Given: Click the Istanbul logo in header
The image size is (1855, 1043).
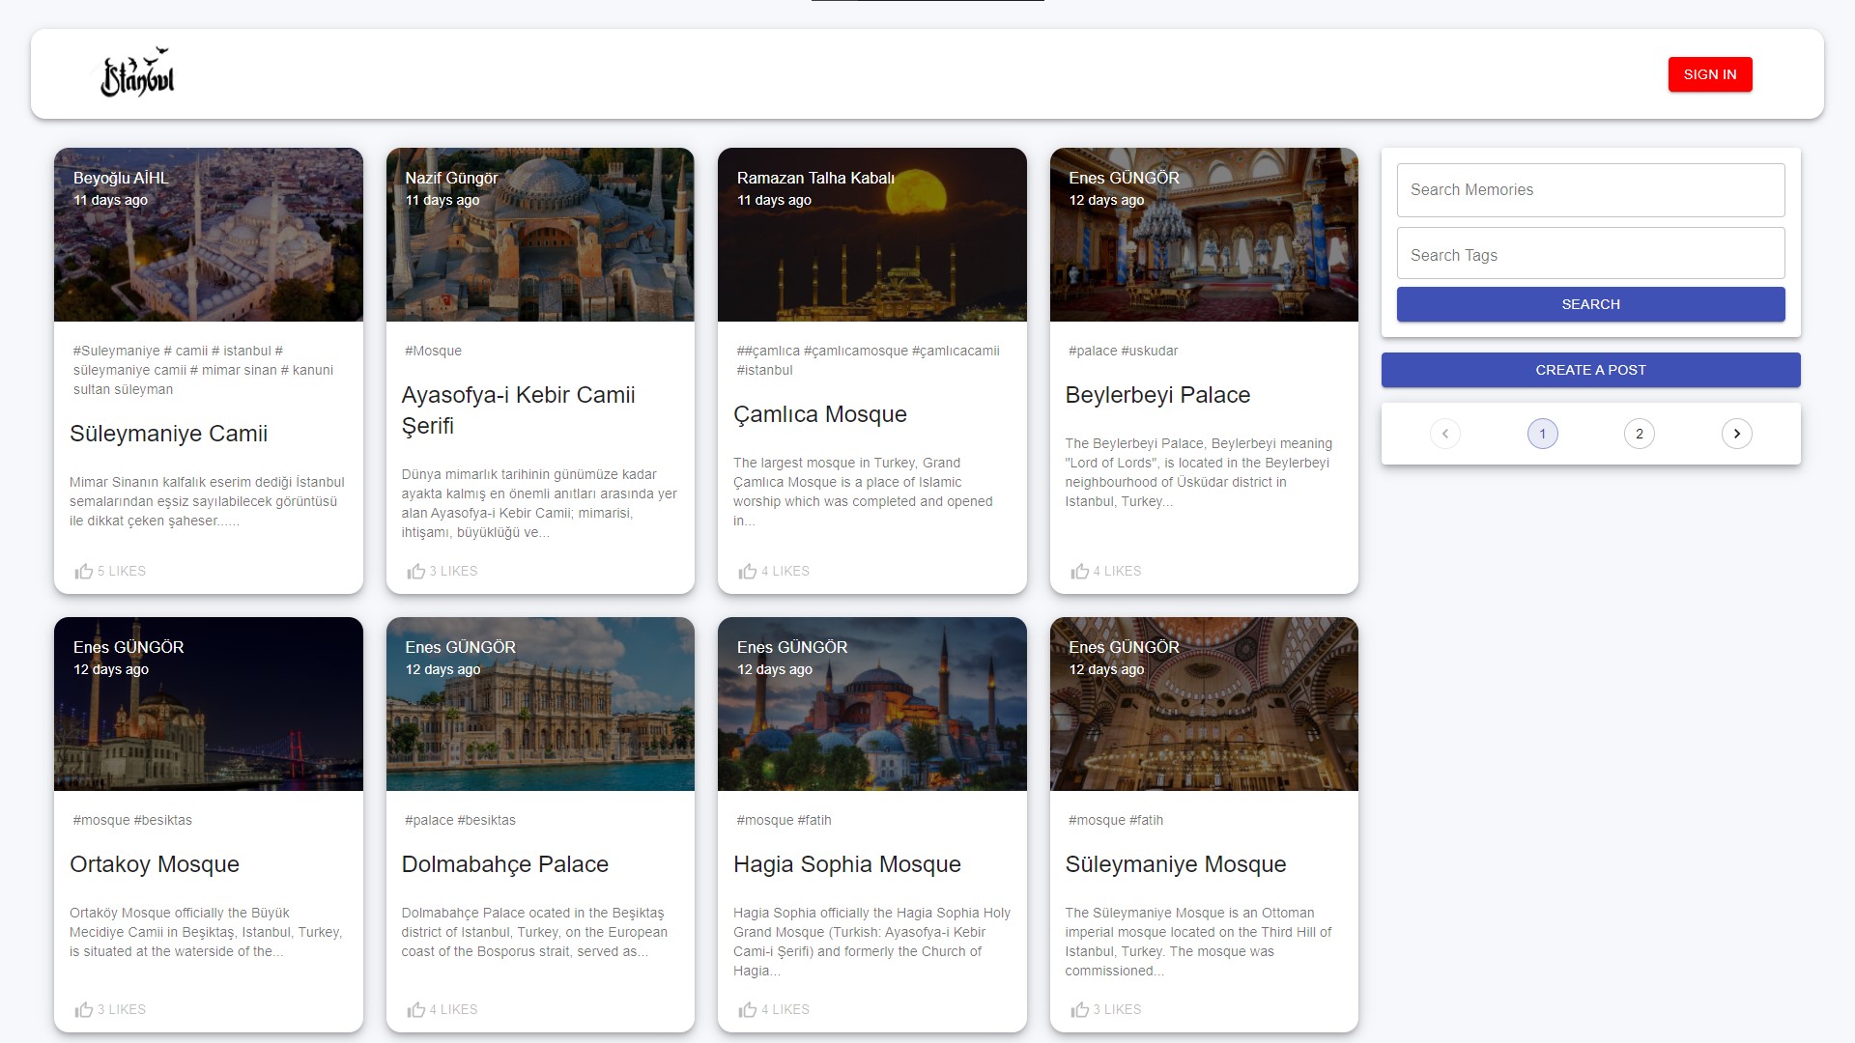Looking at the screenshot, I should point(138,72).
